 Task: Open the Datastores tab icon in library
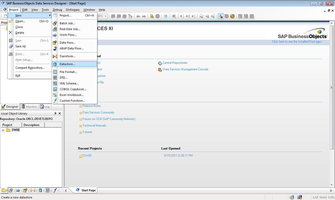click(40, 190)
